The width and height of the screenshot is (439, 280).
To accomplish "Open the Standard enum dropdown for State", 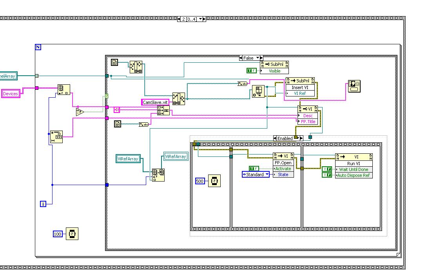I will [256, 175].
